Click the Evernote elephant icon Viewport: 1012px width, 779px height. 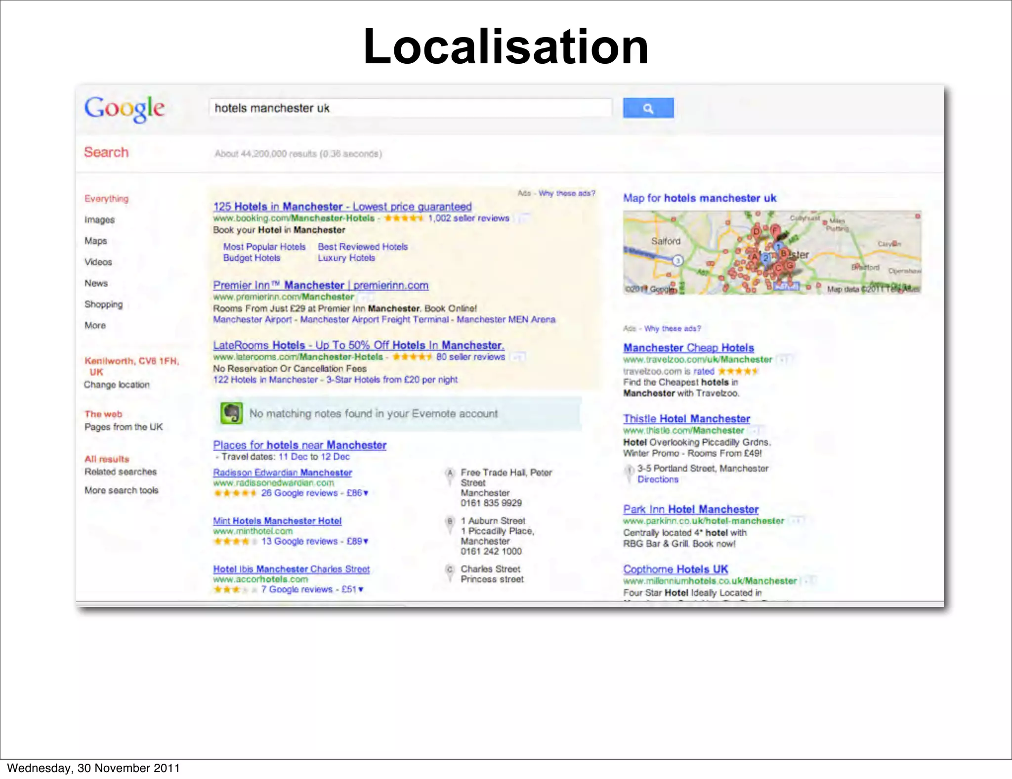[231, 413]
